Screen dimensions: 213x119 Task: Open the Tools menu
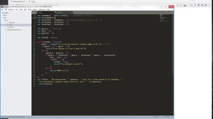[30, 10]
